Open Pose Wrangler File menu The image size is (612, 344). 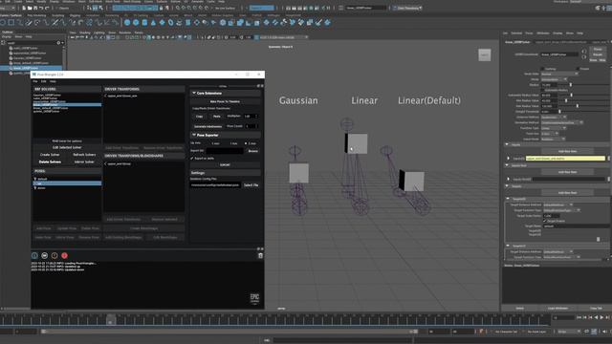pos(35,81)
